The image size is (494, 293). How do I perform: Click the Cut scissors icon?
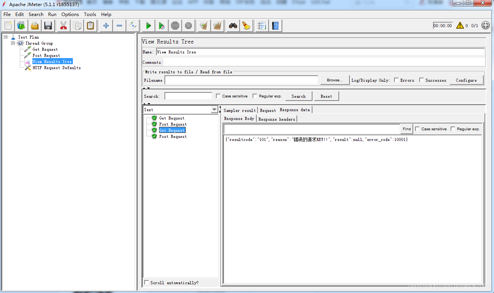pos(63,26)
